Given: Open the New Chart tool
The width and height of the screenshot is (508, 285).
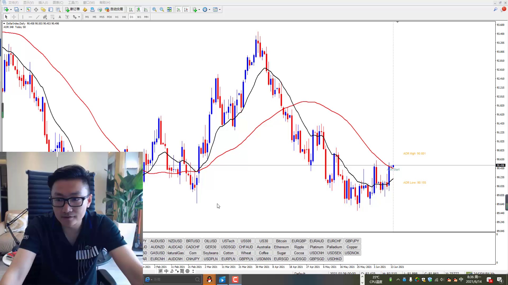Looking at the screenshot, I should [x=6, y=10].
